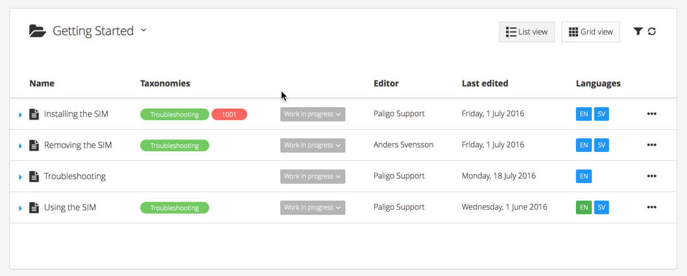Switch to List view
This screenshot has width=687, height=276.
527,32
